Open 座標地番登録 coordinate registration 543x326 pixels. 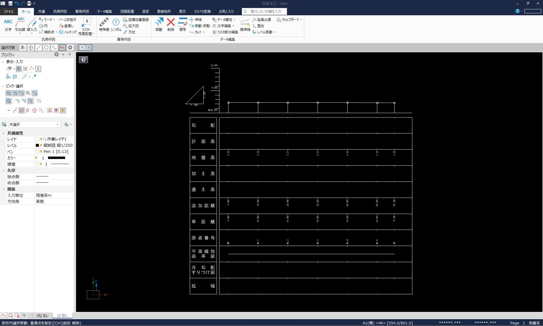[x=136, y=20]
